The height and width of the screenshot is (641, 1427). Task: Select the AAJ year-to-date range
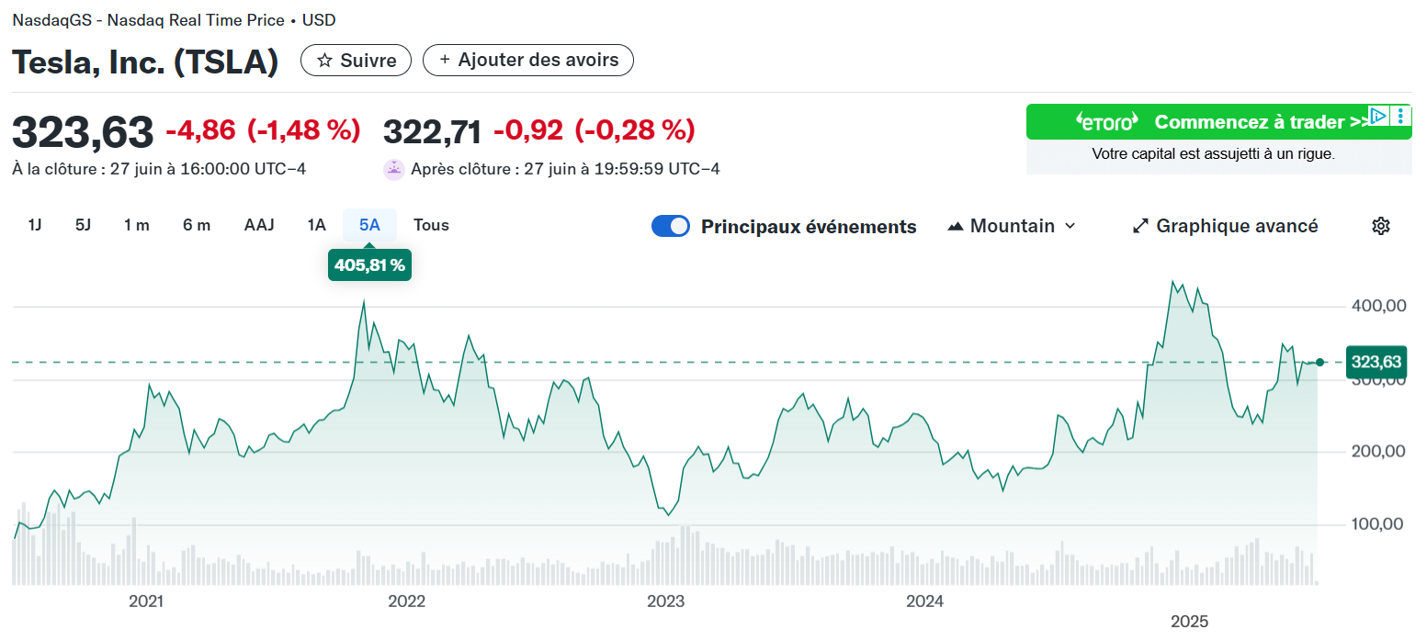coord(259,225)
